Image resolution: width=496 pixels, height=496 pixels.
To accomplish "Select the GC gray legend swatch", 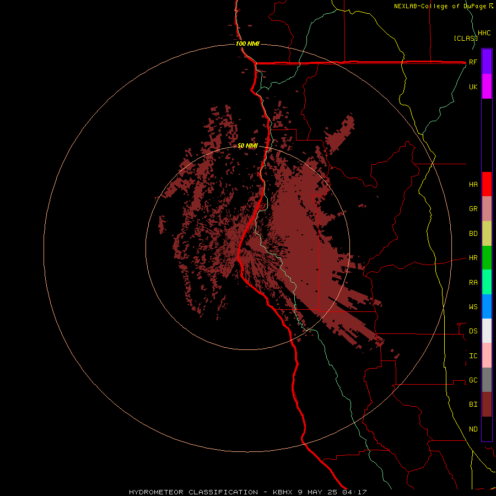I will 487,380.
